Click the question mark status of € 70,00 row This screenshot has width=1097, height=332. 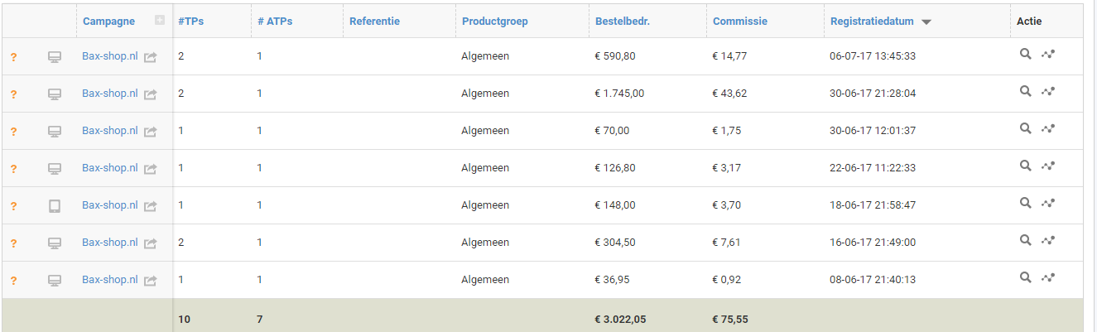click(13, 132)
